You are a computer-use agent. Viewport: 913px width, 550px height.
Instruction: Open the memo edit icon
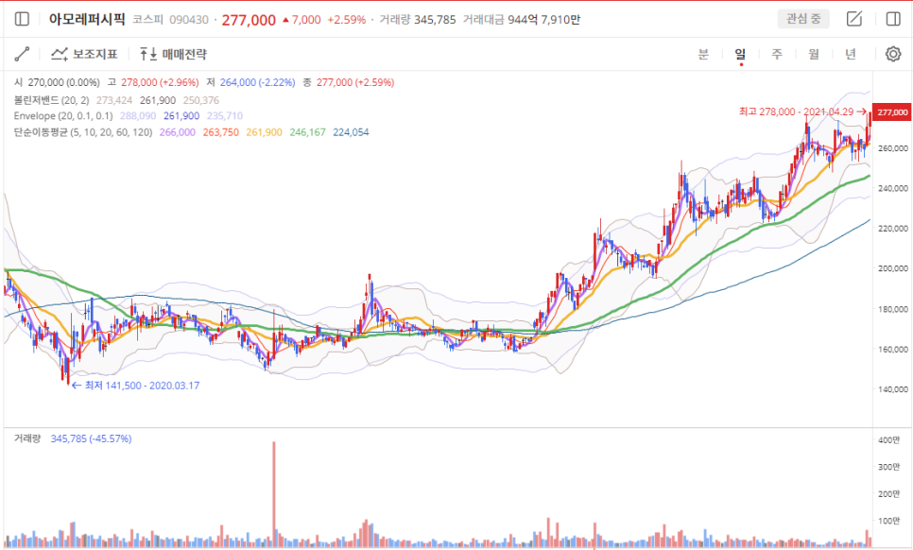854,19
